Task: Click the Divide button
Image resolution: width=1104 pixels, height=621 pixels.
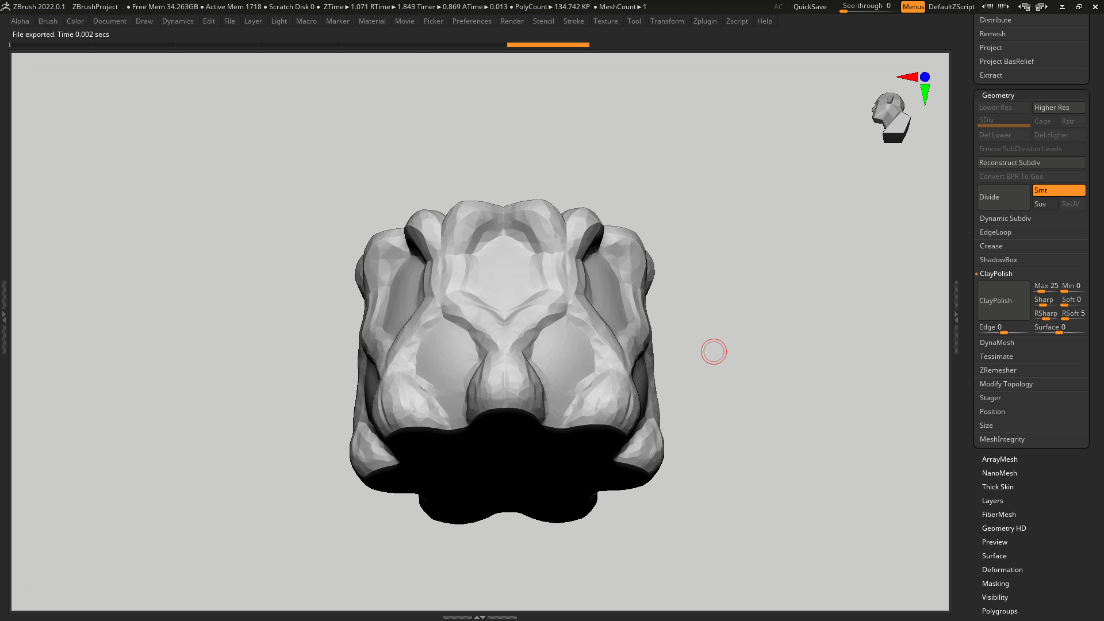Action: 1003,197
